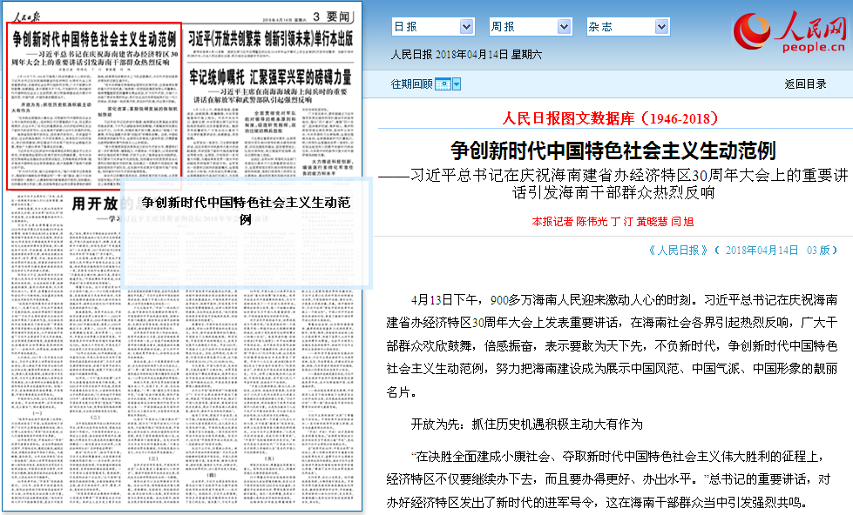Click the article subtitle beginning 习近平总书记在庆祝海南

coord(613,184)
